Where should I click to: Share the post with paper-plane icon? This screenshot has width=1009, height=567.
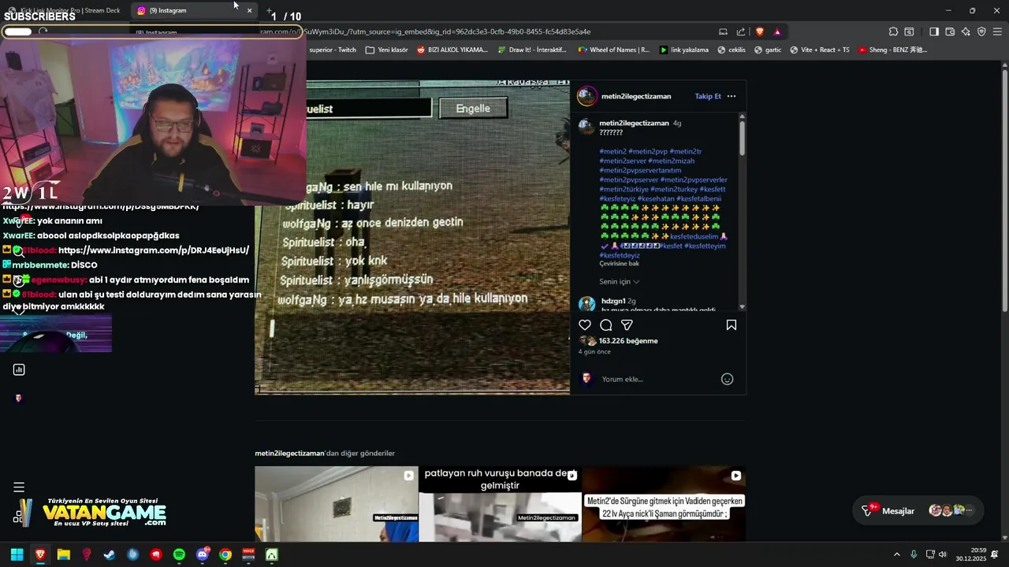coord(627,325)
